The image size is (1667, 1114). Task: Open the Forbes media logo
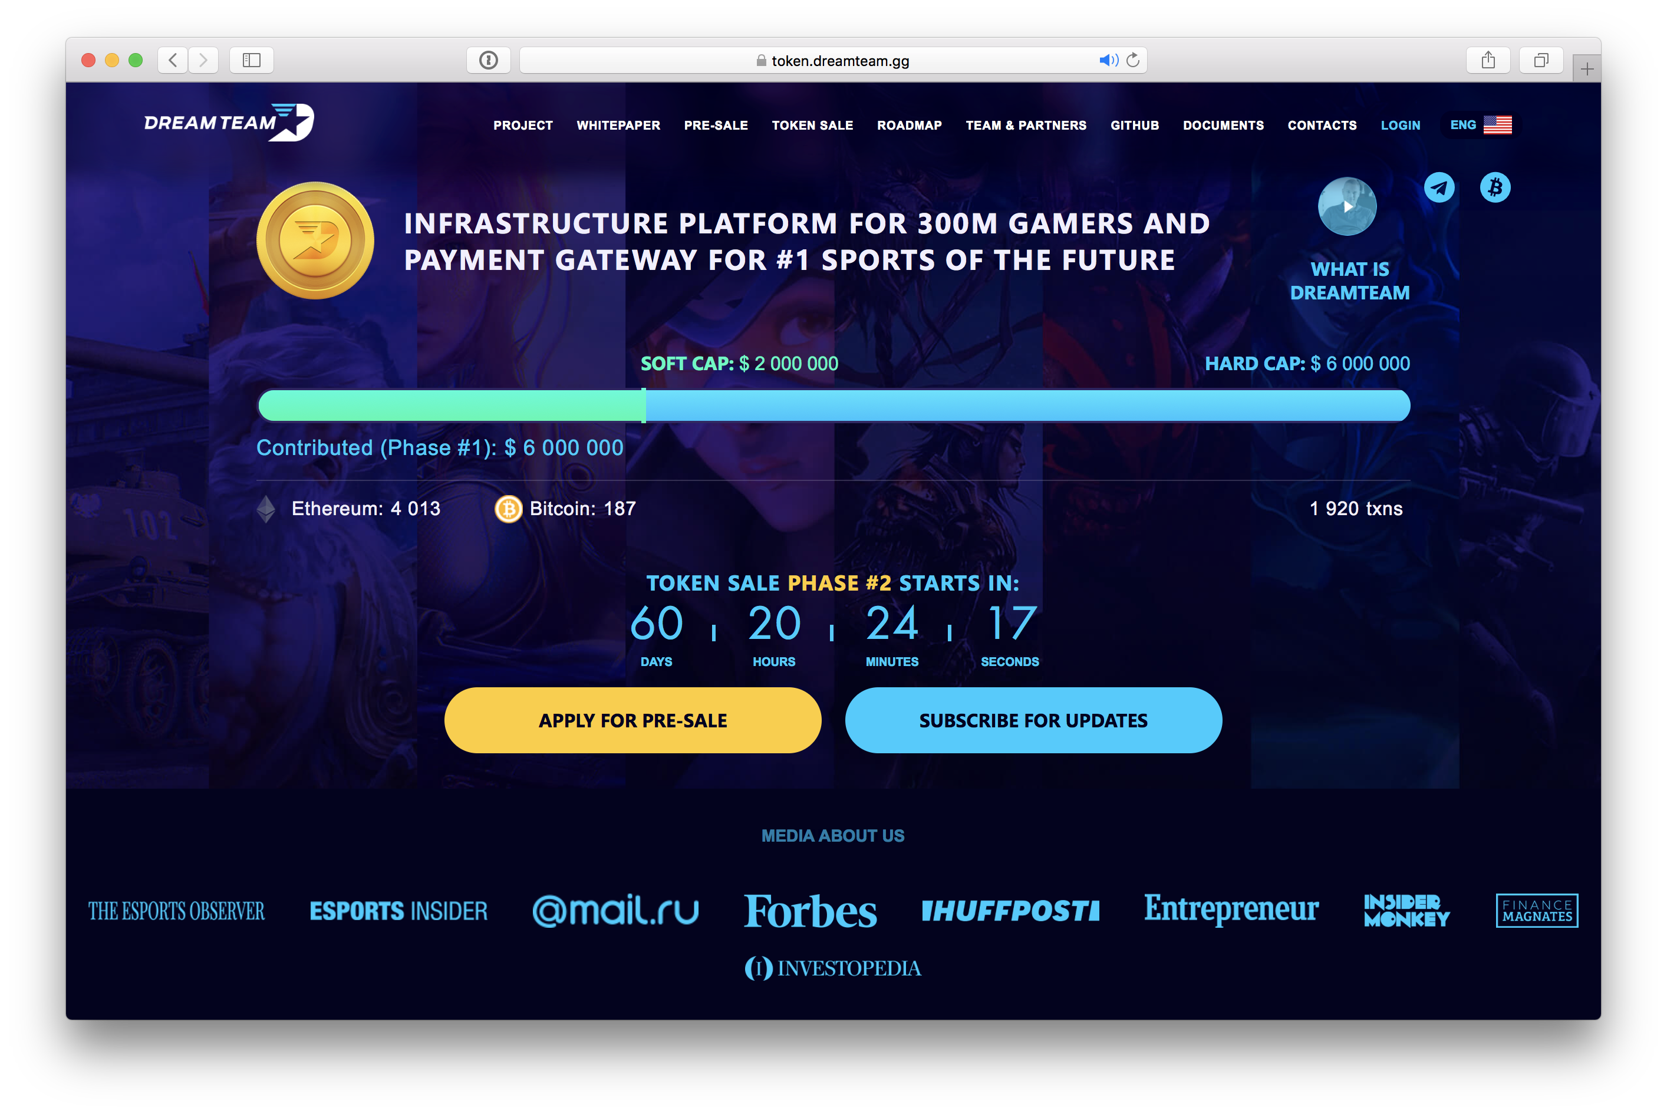(810, 911)
